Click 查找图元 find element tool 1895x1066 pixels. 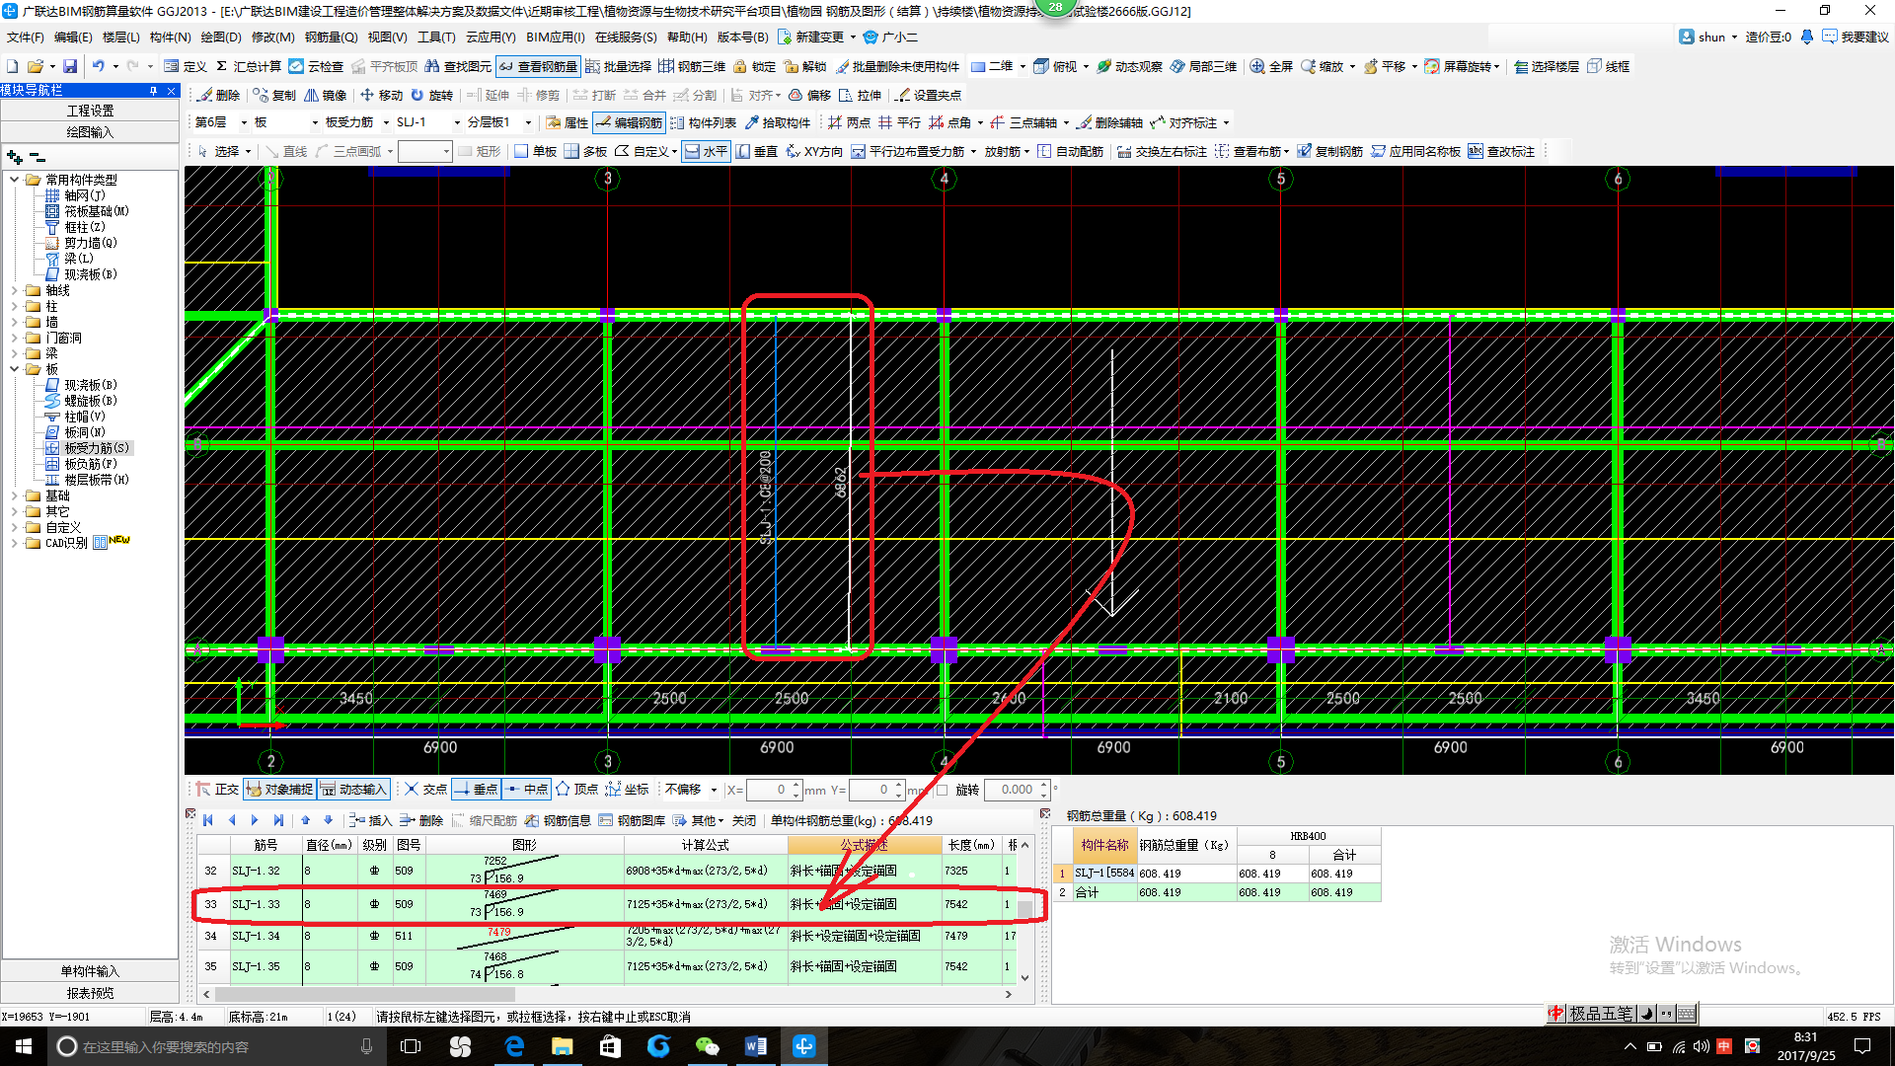[457, 66]
